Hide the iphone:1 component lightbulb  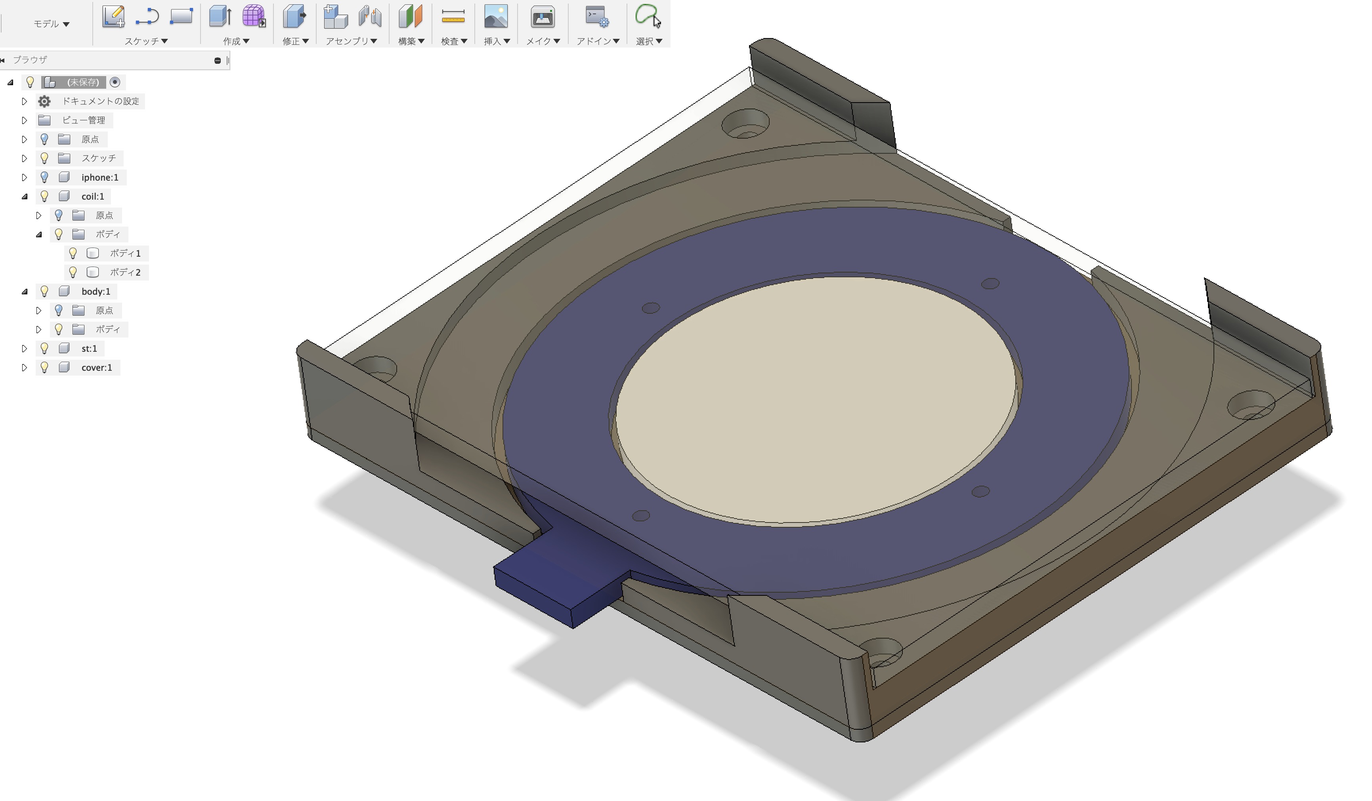(x=45, y=177)
